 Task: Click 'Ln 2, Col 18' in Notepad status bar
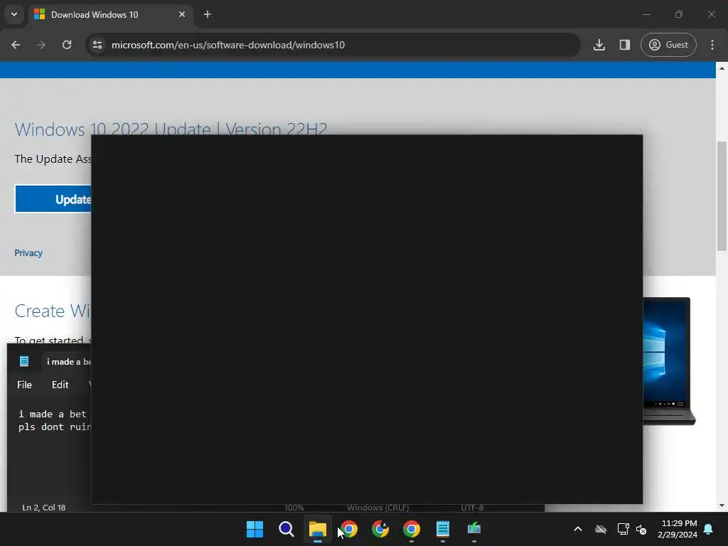pos(44,508)
